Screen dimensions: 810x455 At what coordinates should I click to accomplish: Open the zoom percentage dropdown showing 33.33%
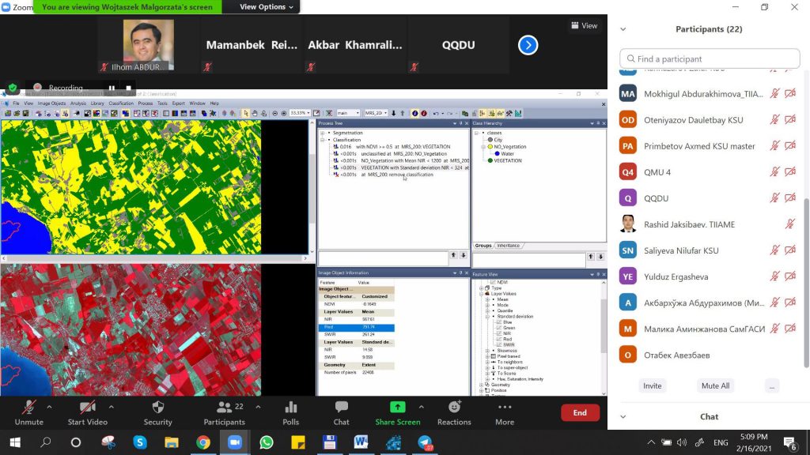(x=308, y=114)
